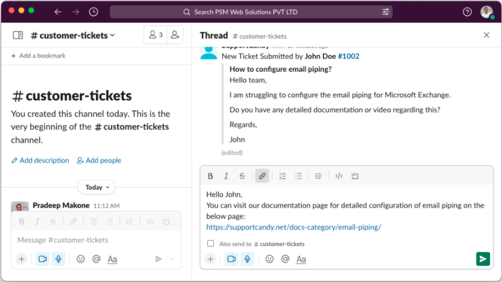The height and width of the screenshot is (282, 502).
Task: Click the Message #customer-tickets input field
Action: (x=96, y=240)
